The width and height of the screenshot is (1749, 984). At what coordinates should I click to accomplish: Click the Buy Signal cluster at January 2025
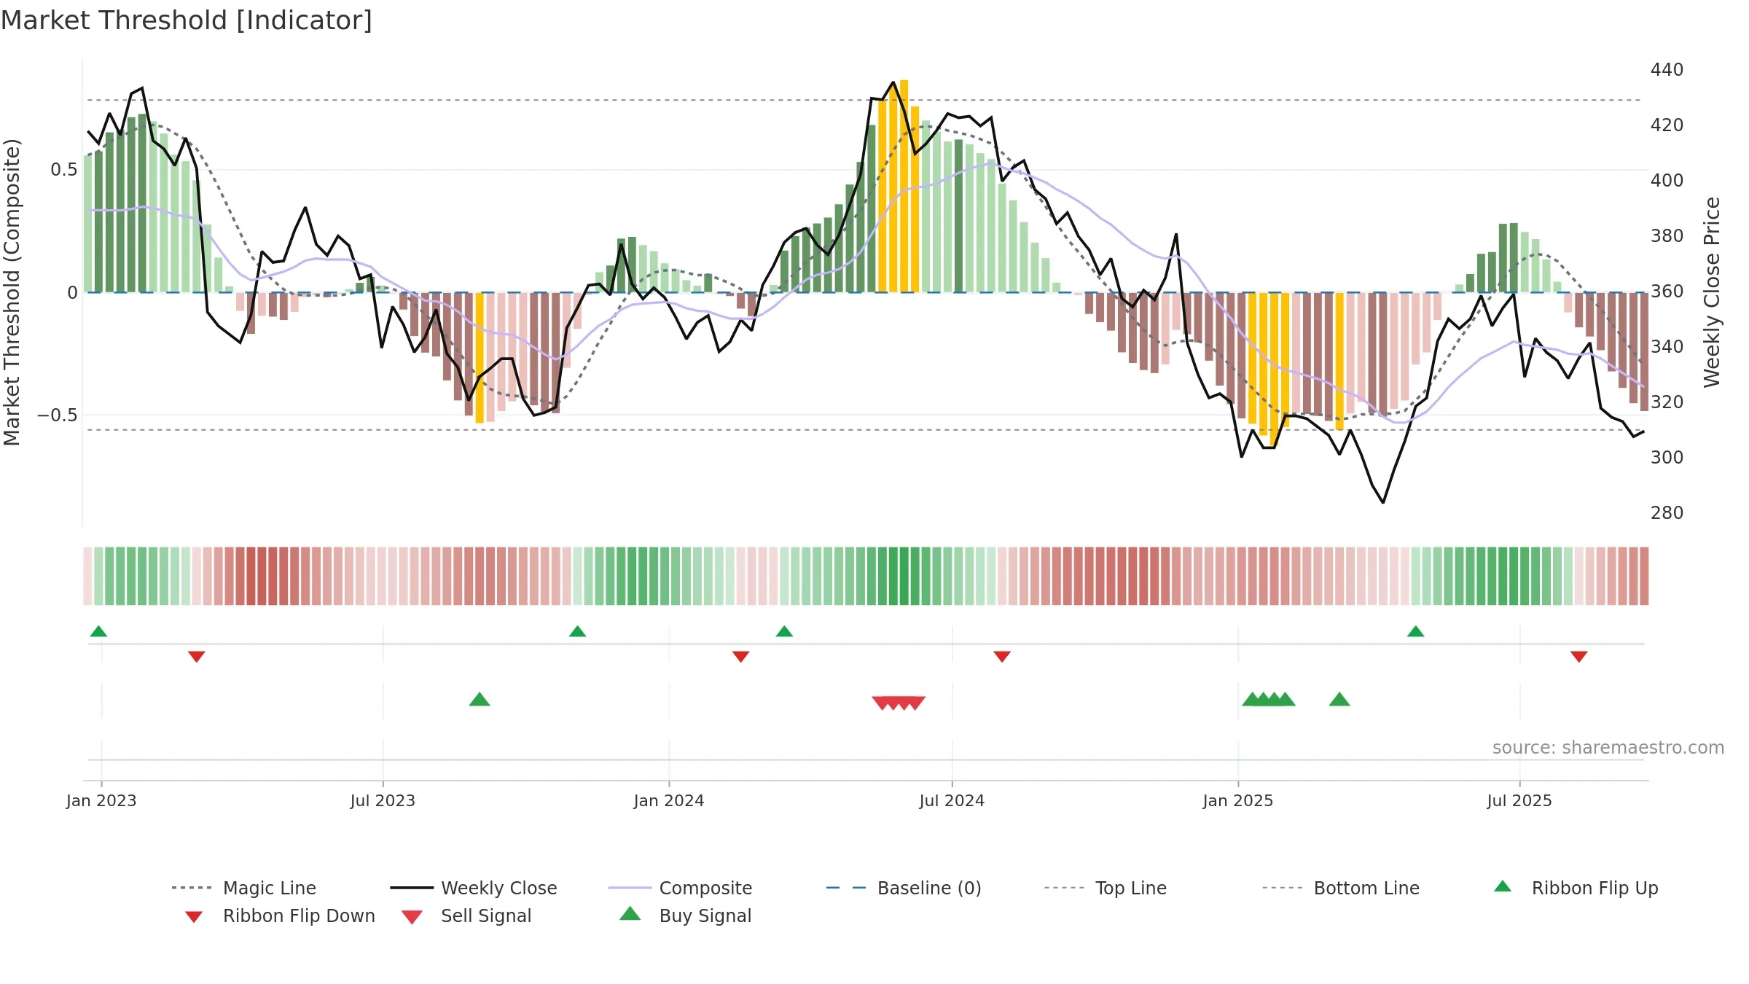(x=1269, y=700)
